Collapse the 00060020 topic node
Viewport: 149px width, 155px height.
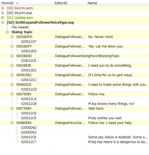click(12, 85)
